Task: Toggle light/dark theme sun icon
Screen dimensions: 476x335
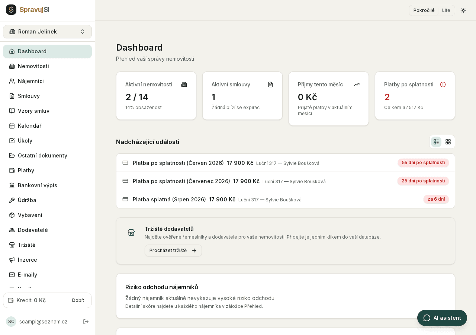Action: pyautogui.click(x=463, y=10)
